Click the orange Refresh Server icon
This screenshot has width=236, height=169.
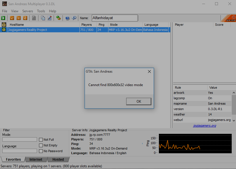pos(25,18)
